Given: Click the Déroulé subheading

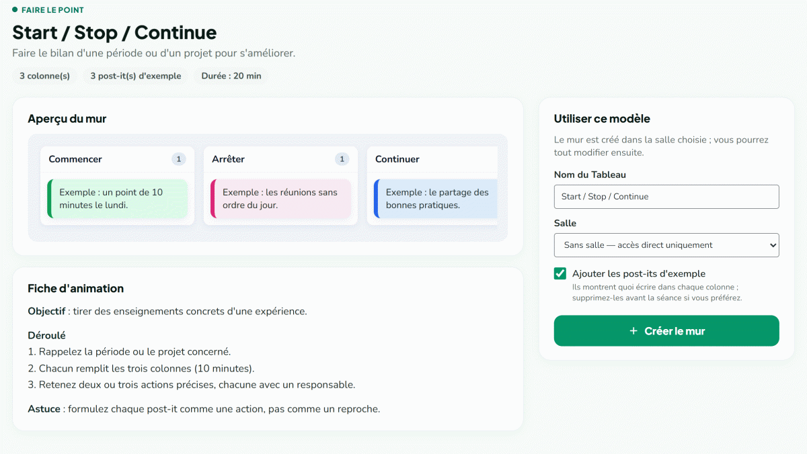Looking at the screenshot, I should [x=46, y=335].
